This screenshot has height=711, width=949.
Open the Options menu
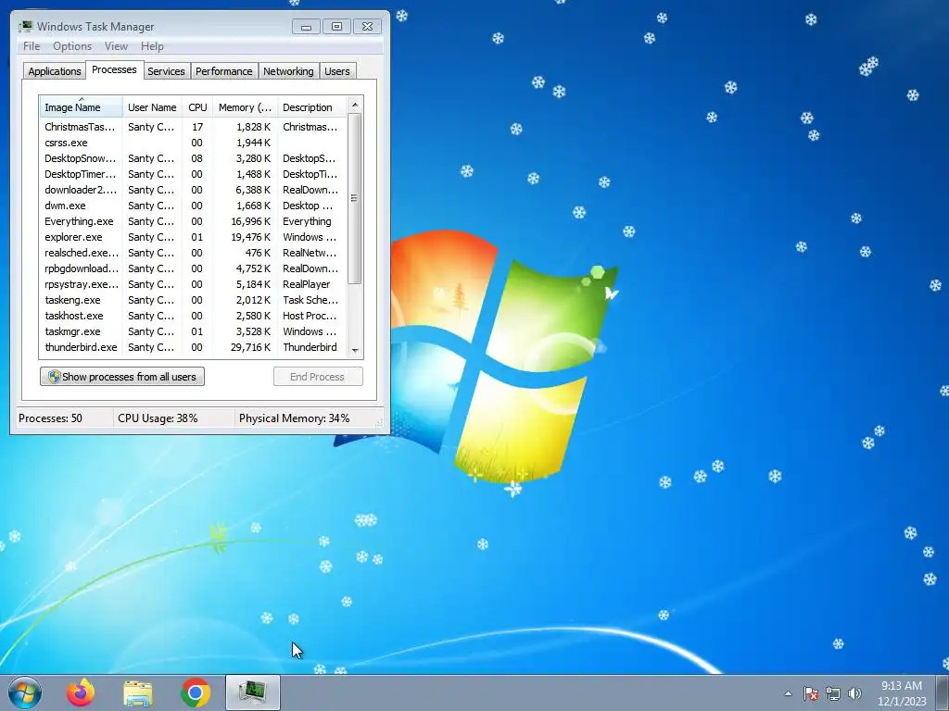(x=72, y=46)
